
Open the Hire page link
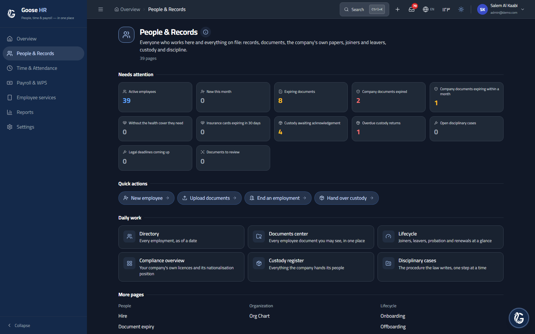coord(123,316)
